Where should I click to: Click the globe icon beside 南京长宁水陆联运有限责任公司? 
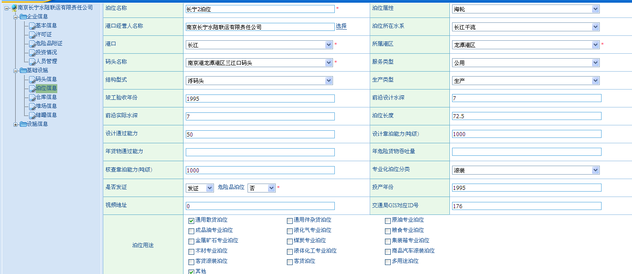pyautogui.click(x=14, y=8)
